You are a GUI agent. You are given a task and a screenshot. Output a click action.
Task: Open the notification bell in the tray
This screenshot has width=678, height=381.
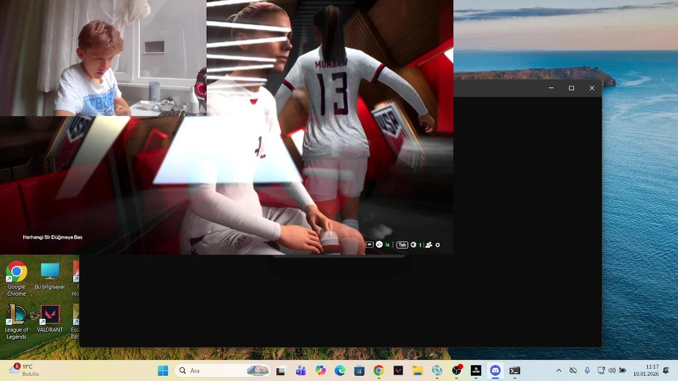tap(666, 370)
